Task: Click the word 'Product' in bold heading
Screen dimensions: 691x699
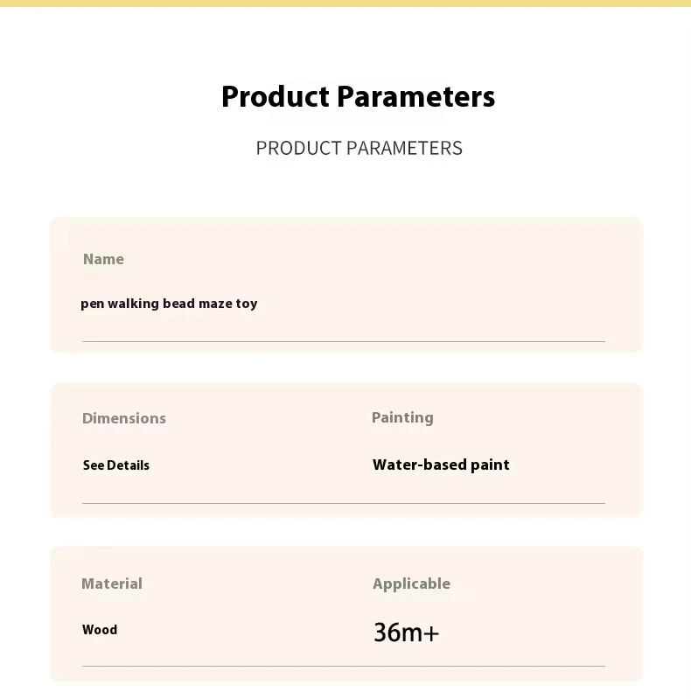Action: coord(275,96)
